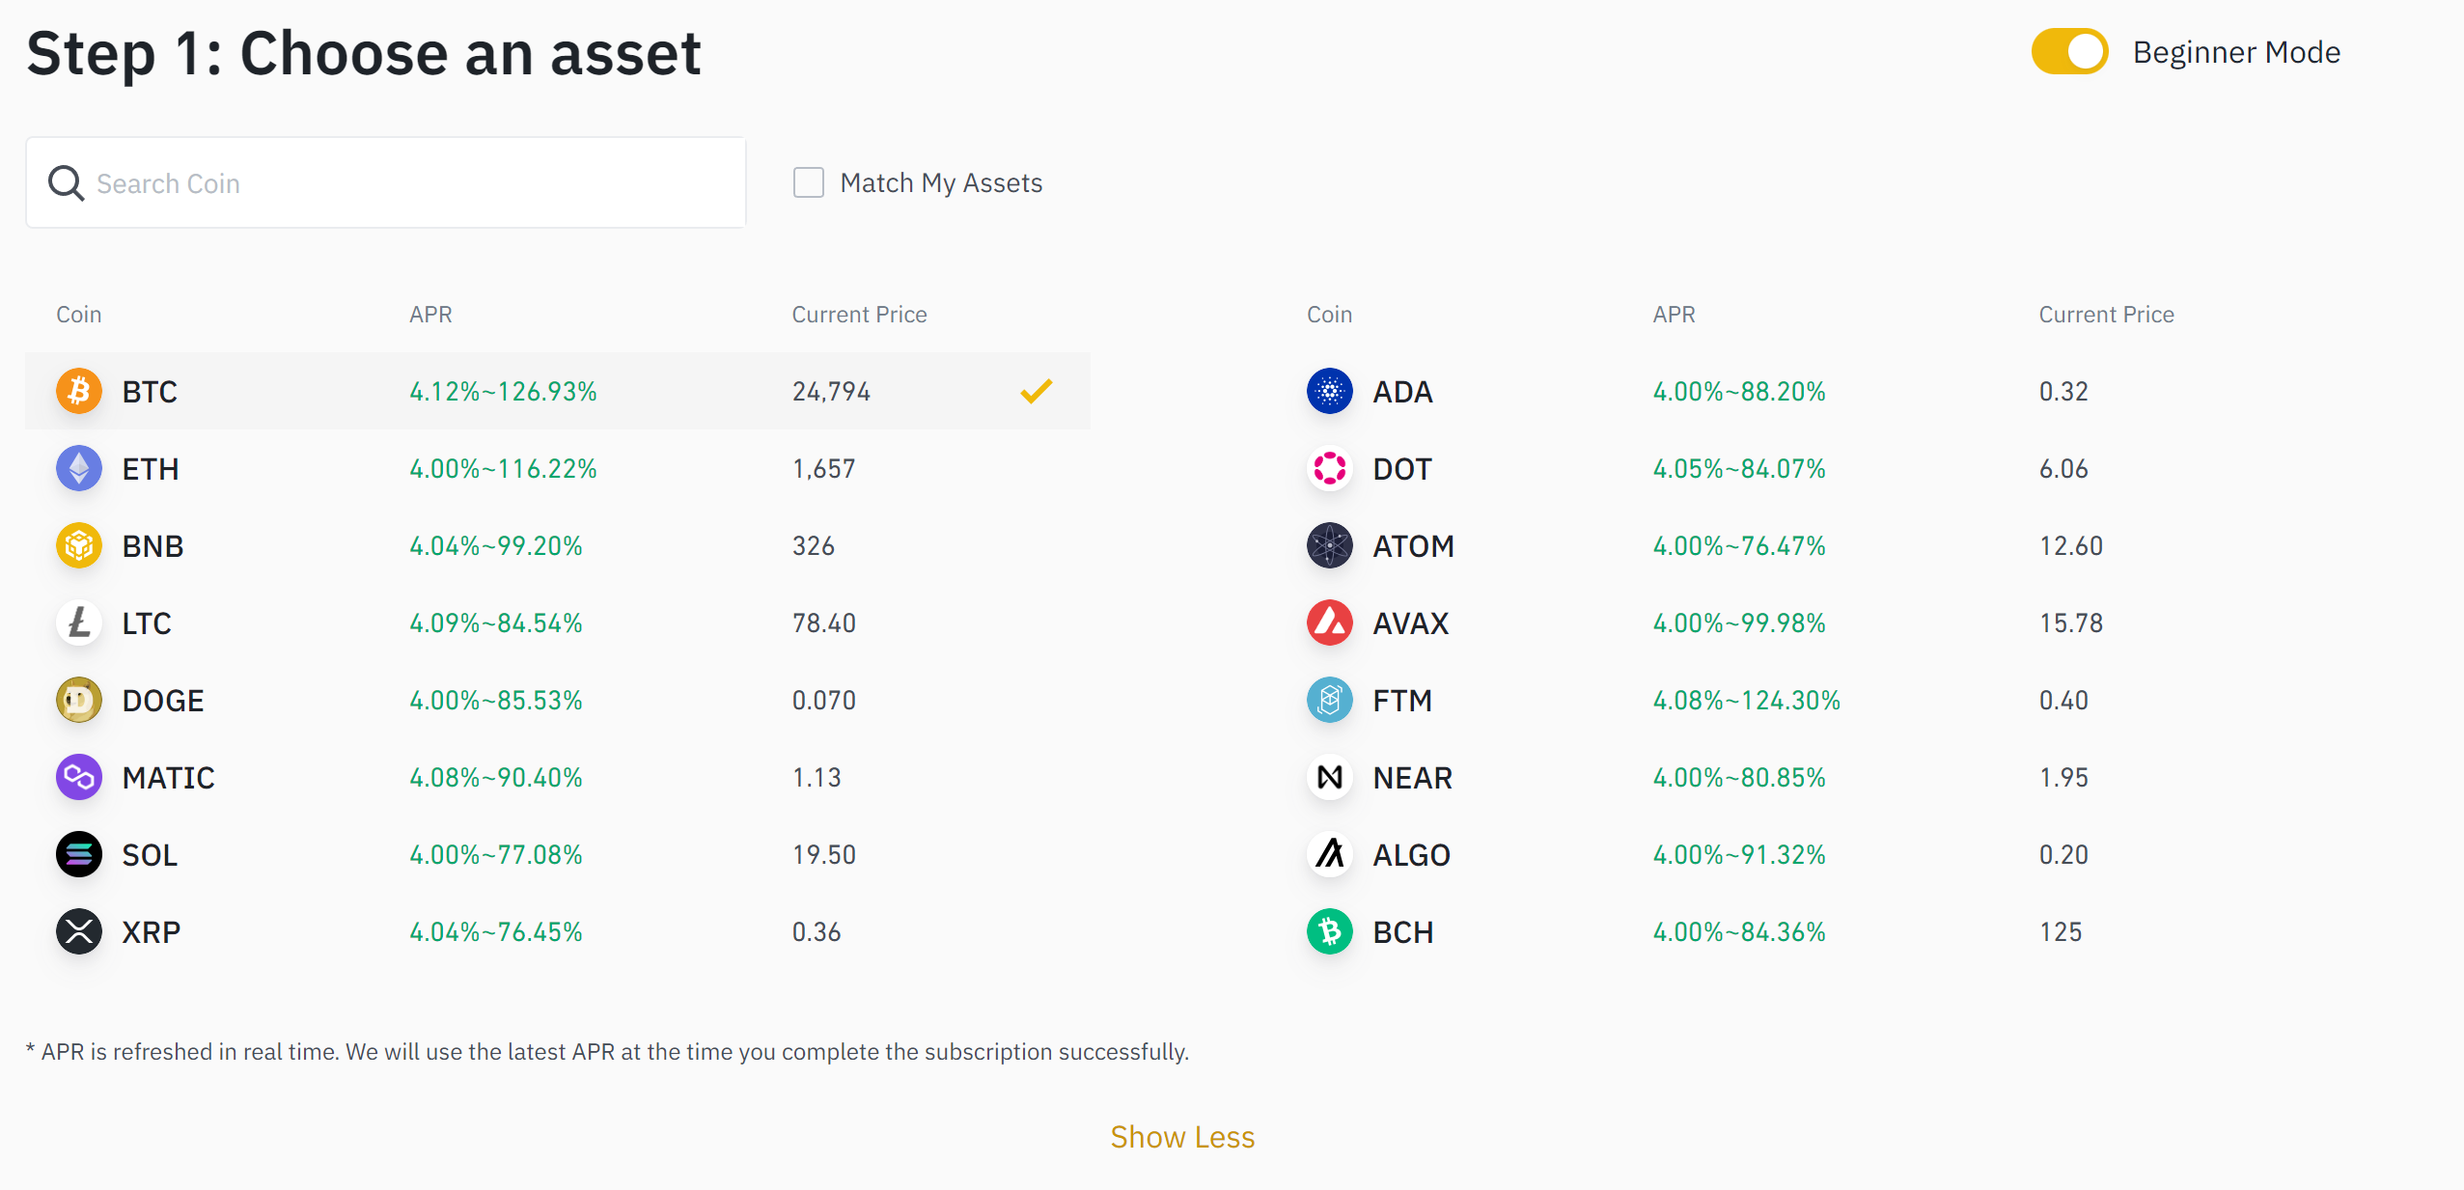
Task: Click the Avalanche AVAX icon
Action: 1329,623
